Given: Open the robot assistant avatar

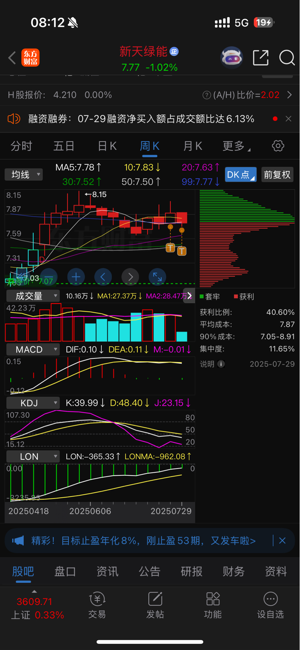Looking at the screenshot, I should (232, 58).
